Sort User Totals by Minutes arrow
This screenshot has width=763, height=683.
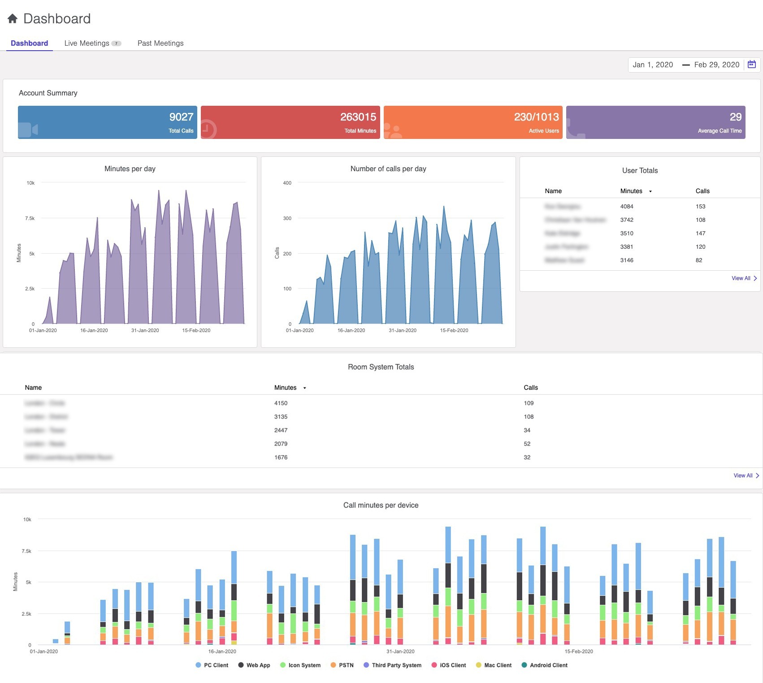click(650, 191)
